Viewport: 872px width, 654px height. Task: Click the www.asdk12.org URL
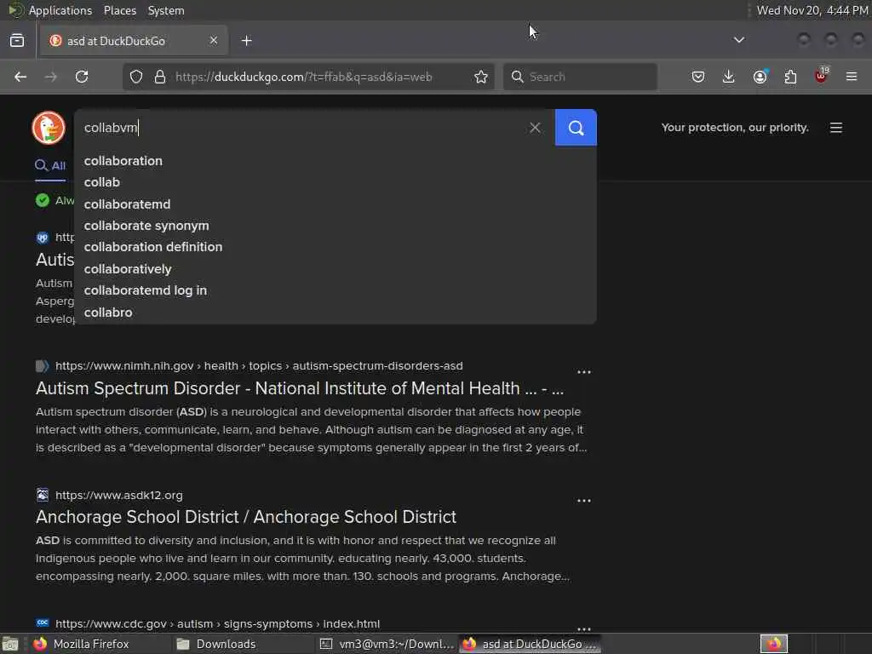(119, 495)
